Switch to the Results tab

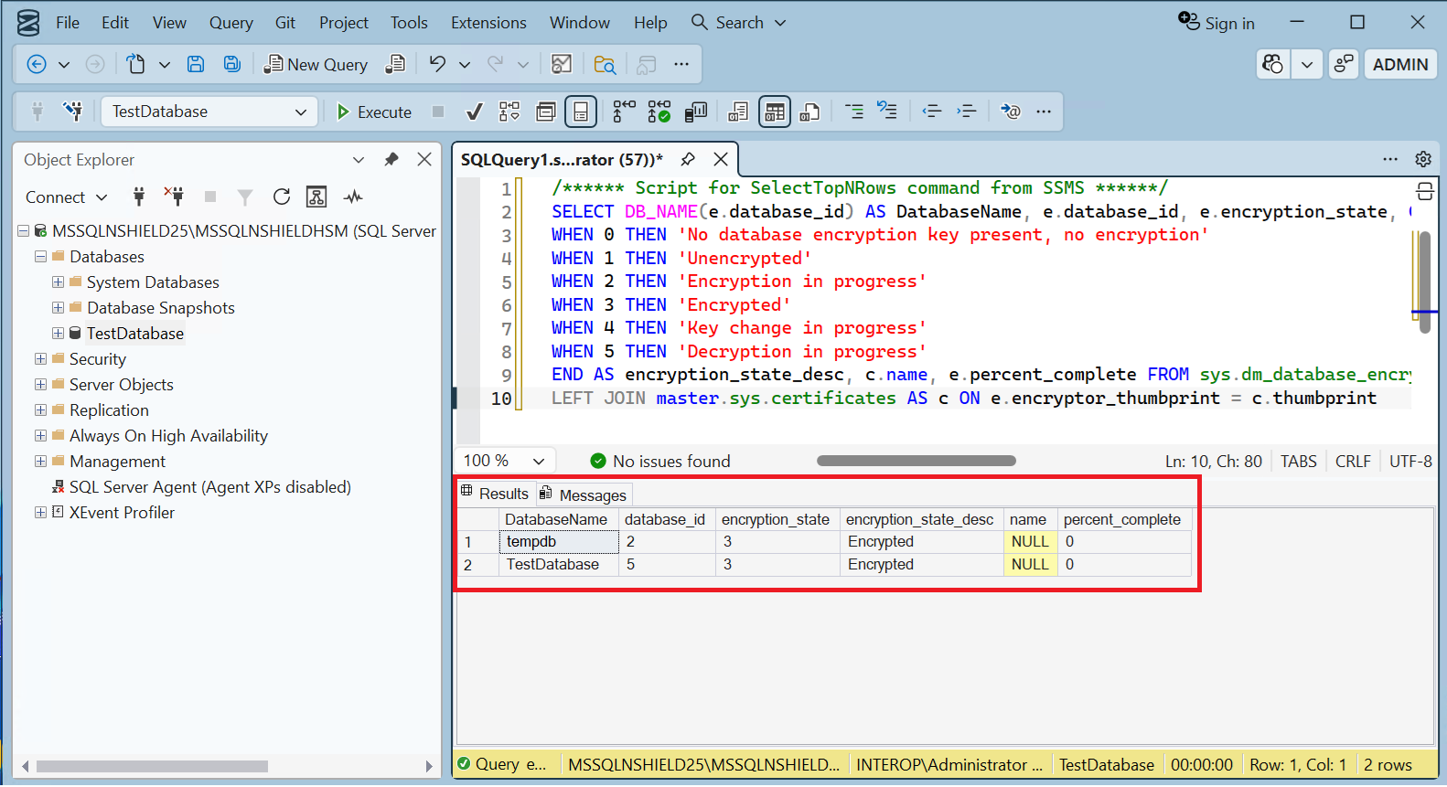[x=495, y=494]
